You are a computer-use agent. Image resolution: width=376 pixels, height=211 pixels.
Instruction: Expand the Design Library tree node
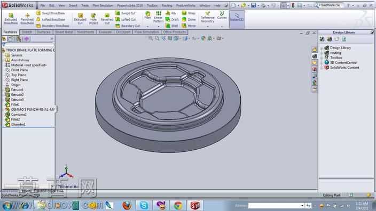point(322,48)
